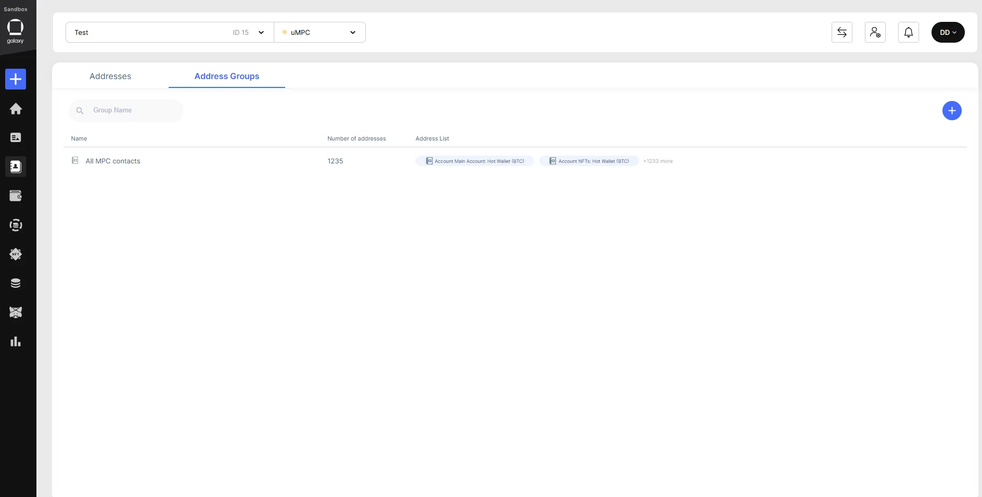Switch to the Addresses tab

(110, 76)
